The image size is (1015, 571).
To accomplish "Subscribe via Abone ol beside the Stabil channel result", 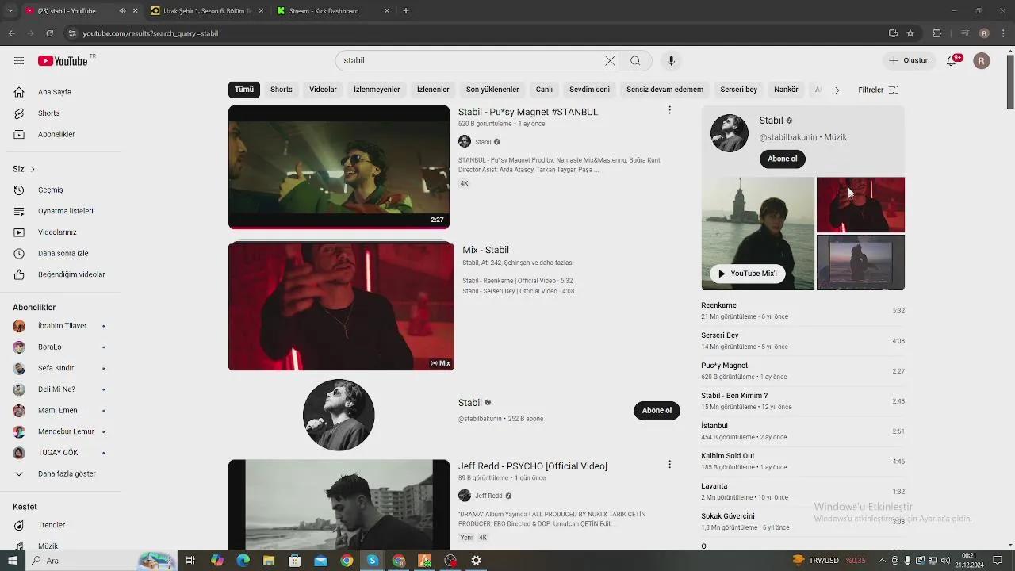I will click(657, 410).
